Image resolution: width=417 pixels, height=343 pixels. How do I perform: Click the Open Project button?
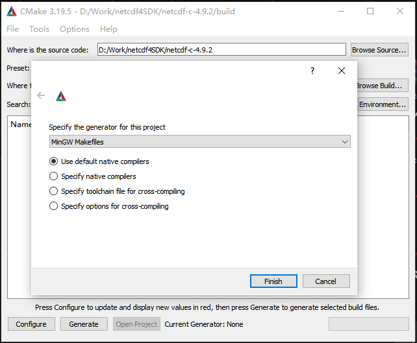(x=136, y=324)
